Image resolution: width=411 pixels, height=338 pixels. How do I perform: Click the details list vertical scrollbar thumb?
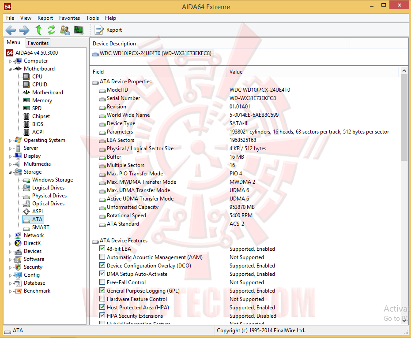pyautogui.click(x=404, y=118)
